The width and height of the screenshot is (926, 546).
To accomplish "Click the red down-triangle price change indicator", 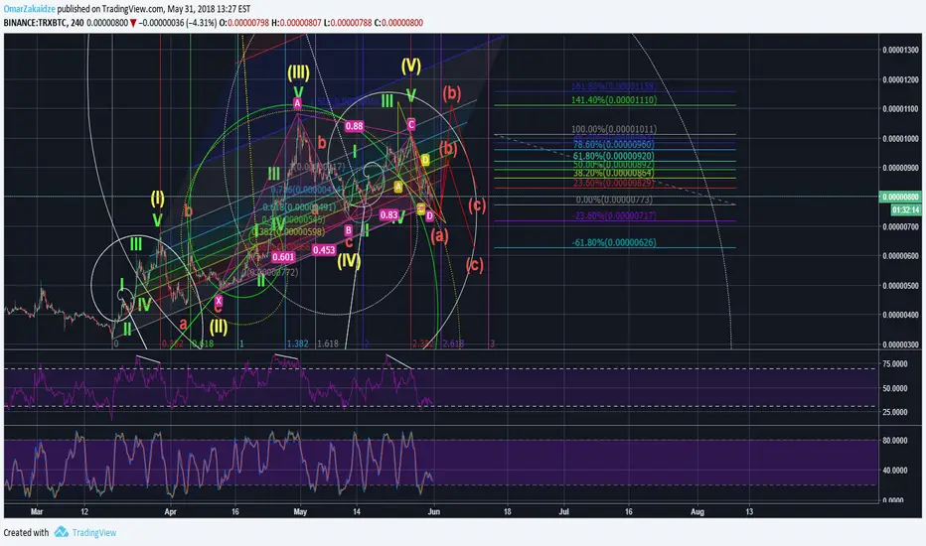I will (133, 23).
